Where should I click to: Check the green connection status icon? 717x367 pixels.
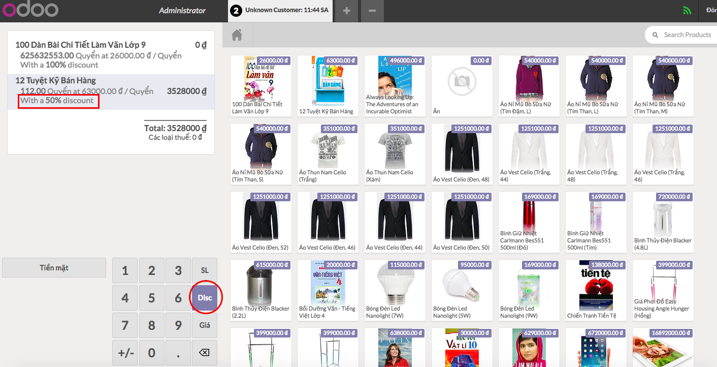(x=687, y=10)
